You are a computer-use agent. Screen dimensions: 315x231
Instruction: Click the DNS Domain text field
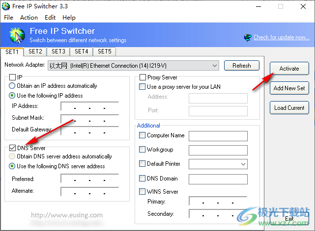pyautogui.click(x=218, y=179)
